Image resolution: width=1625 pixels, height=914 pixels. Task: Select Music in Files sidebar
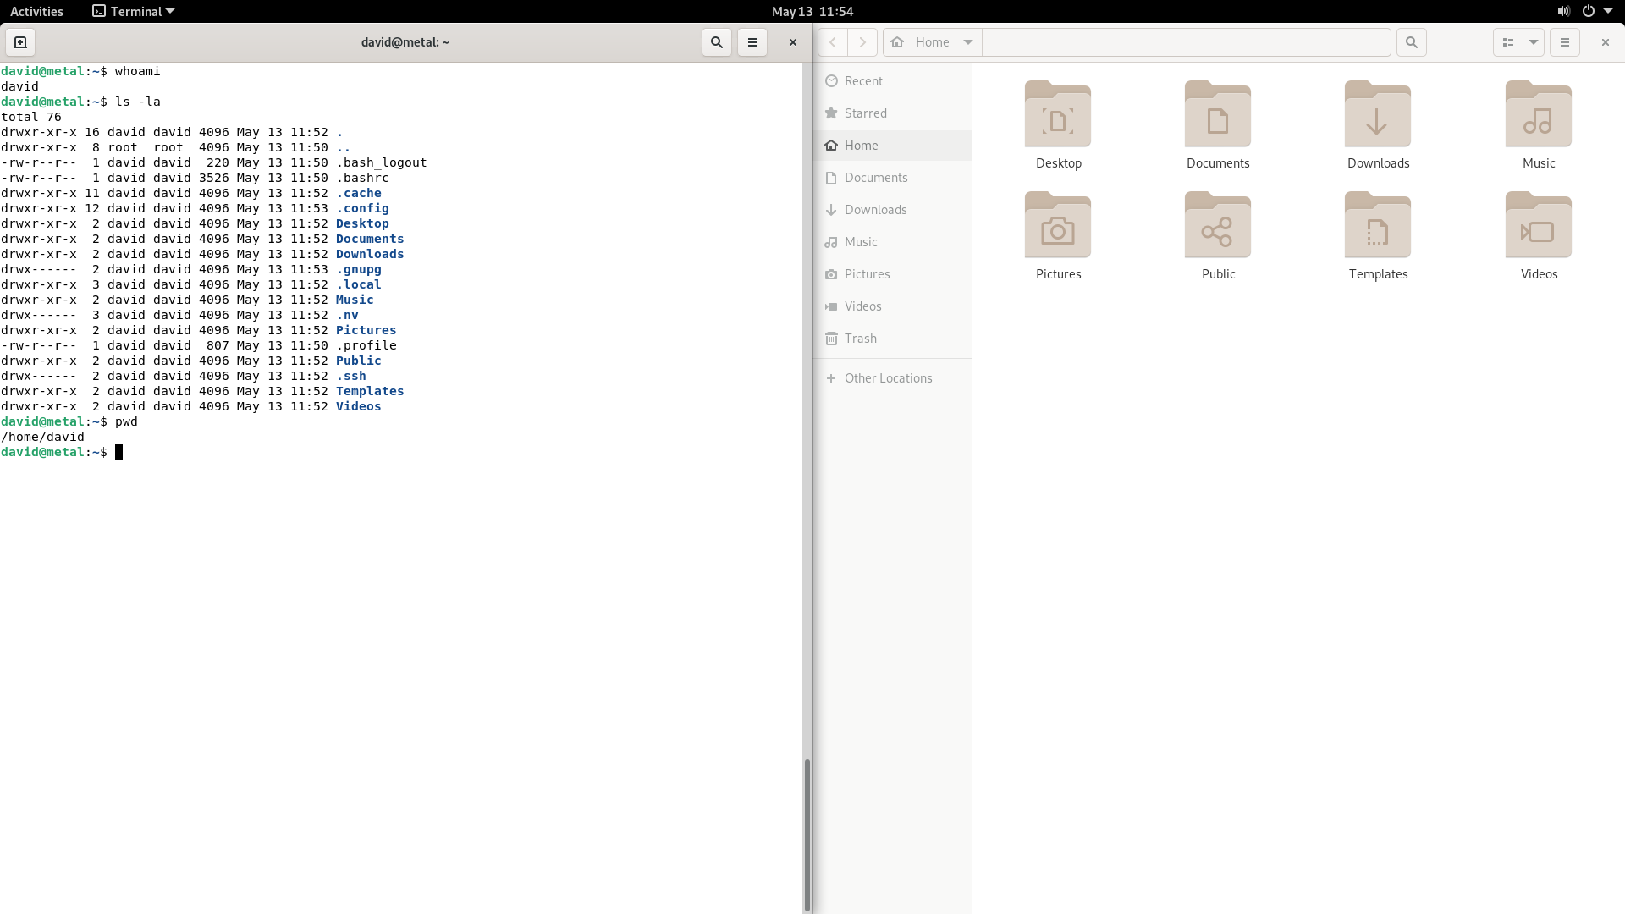coord(892,242)
